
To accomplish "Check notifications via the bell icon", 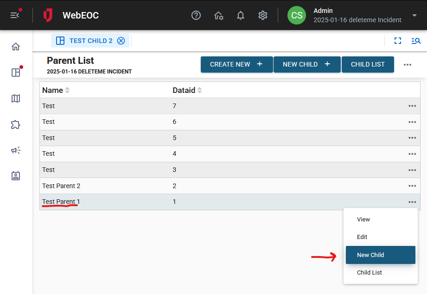I will [241, 15].
